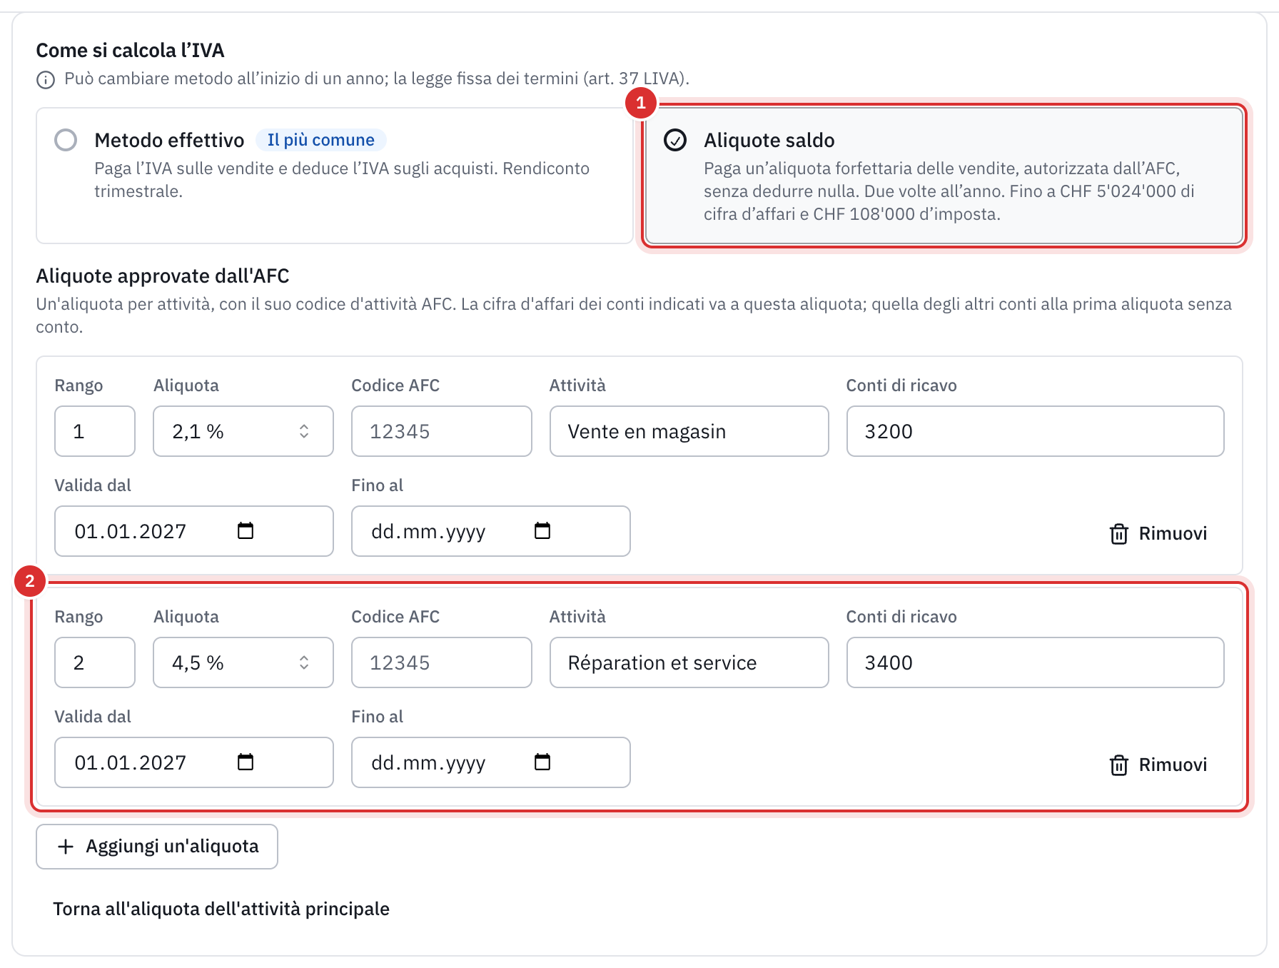Click plus icon in Aggiungi un'aliquota
This screenshot has height=968, width=1279.
[x=66, y=847]
